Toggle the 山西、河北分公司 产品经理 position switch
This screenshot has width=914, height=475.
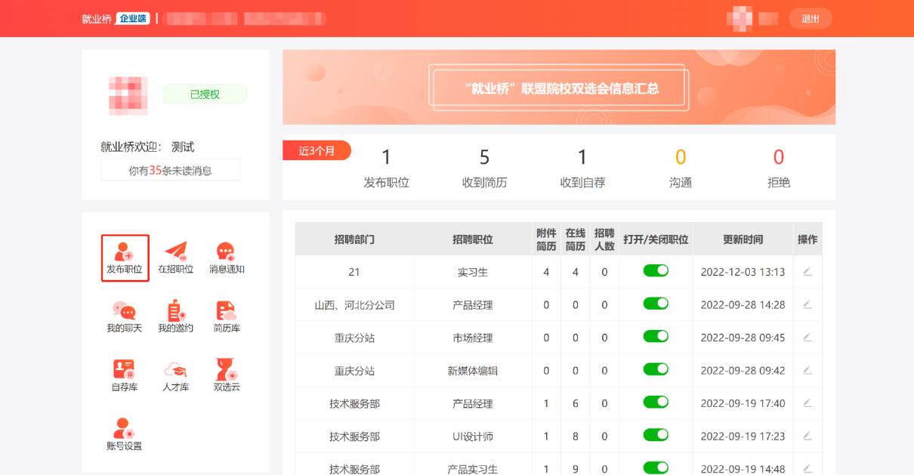pos(656,304)
